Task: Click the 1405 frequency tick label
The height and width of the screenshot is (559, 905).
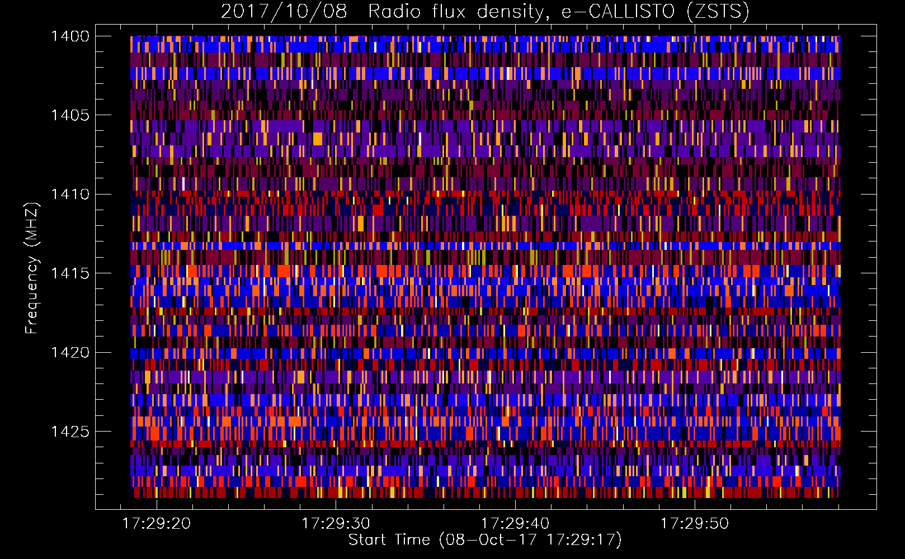Action: (x=70, y=115)
